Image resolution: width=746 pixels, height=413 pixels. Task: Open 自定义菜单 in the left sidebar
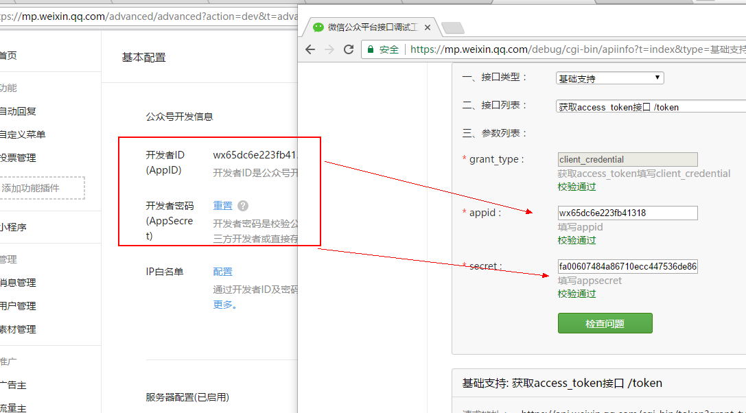[x=23, y=134]
